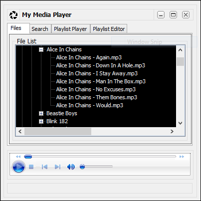201x201 pixels.
Task: Select Alice In Chains - Would.mp3
Action: 90,105
